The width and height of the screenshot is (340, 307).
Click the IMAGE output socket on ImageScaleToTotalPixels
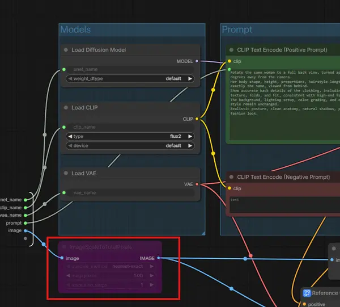159,258
